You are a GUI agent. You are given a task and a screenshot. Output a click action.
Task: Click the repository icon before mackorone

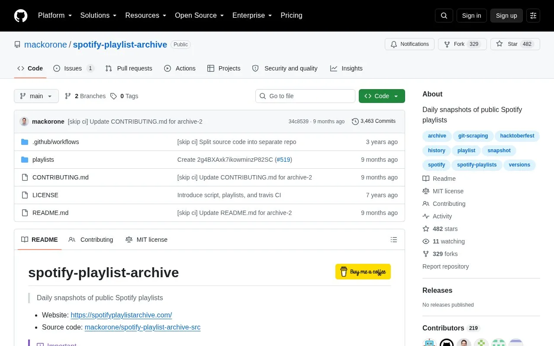pyautogui.click(x=17, y=45)
